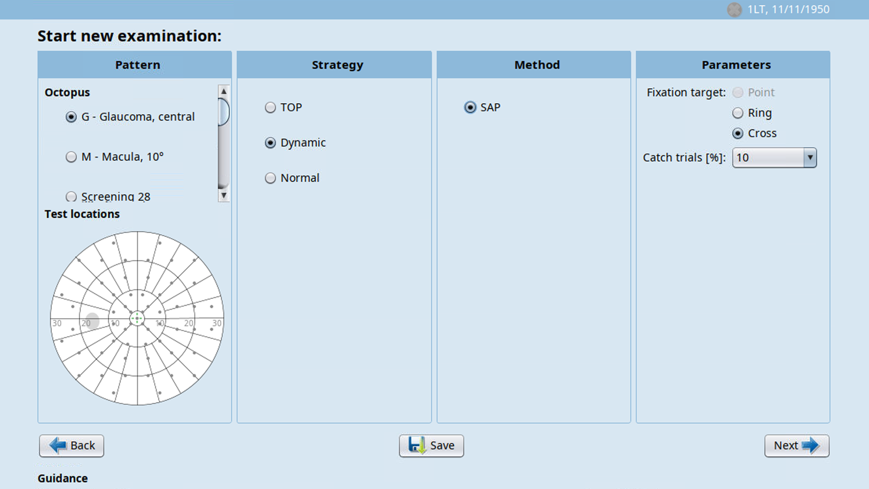Open the Catch trials percentage dropdown

click(809, 158)
